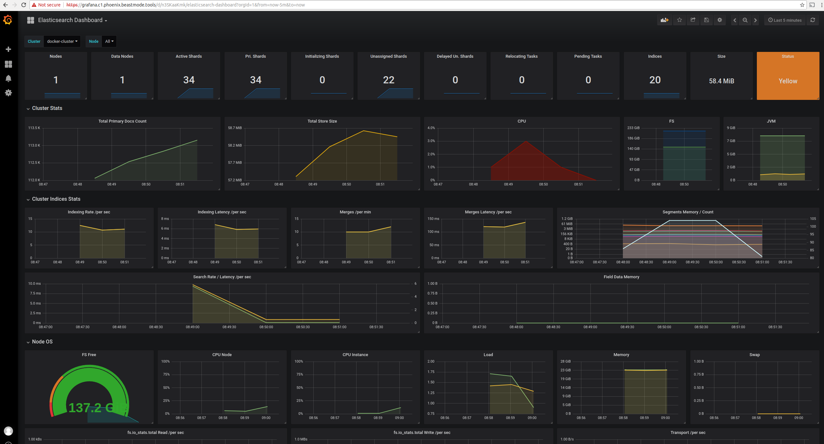Screen dimensions: 824x444
Task: Open the Last 5 minutes time picker
Action: [785, 20]
